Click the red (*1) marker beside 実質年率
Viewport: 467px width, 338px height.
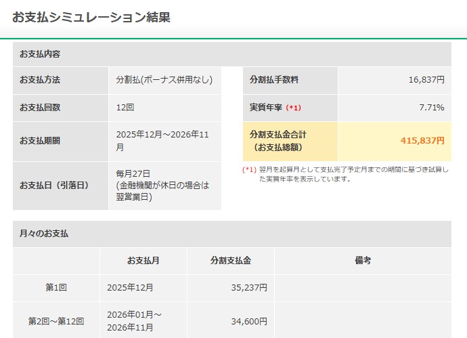293,108
